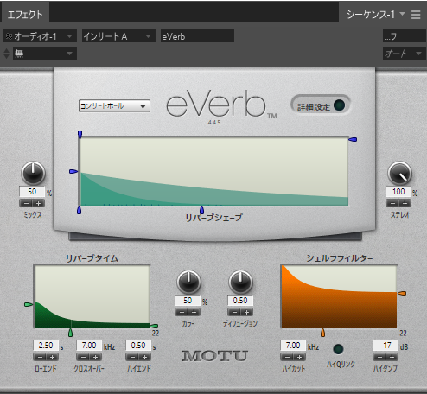
Task: Increase Diffusion (ディフュージョン) with plus button
Action: (x=246, y=312)
